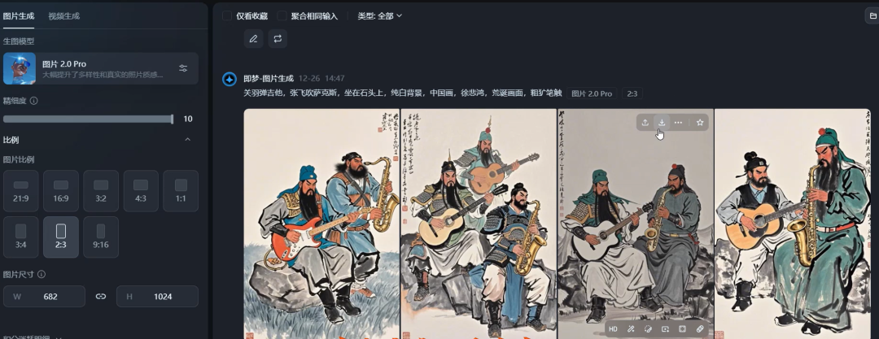Switch to the 视频生成 tab
The width and height of the screenshot is (879, 339).
pyautogui.click(x=64, y=15)
